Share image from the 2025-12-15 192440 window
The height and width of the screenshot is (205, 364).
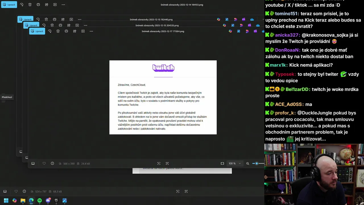pyautogui.click(x=63, y=19)
